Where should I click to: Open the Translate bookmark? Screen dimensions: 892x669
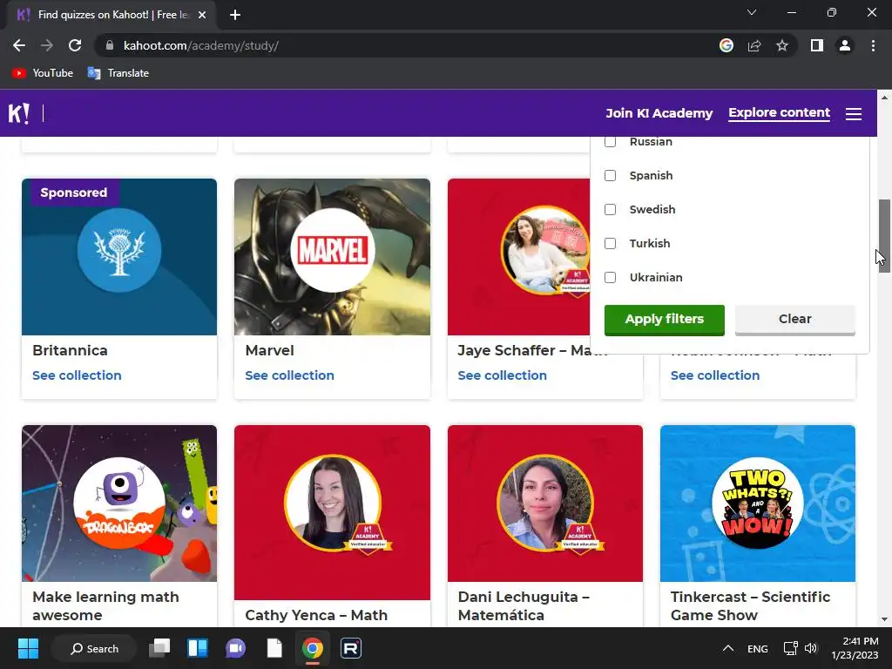(x=118, y=73)
